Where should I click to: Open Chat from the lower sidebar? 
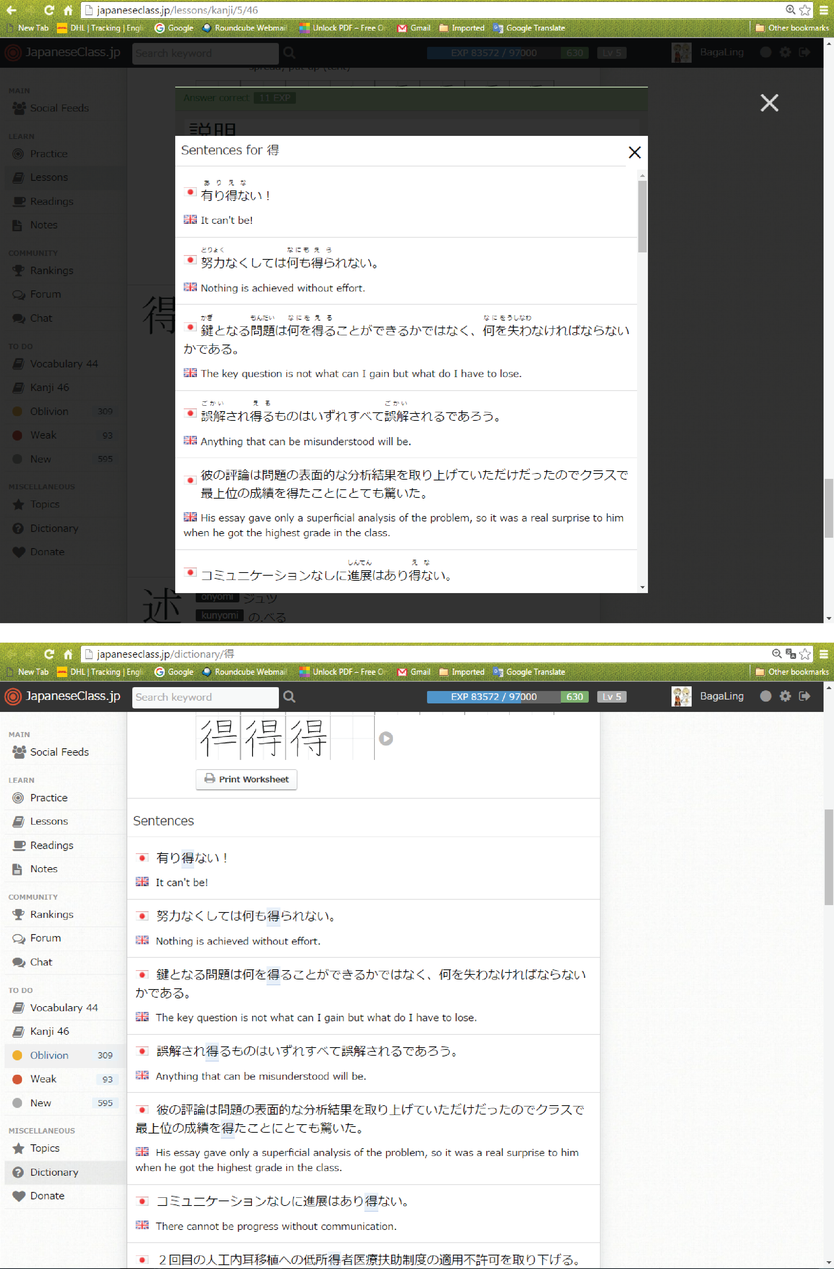(41, 962)
